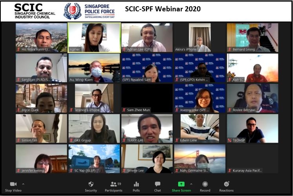Expand video options arrow beside Stop Video
The width and height of the screenshot is (293, 196).
tap(23, 184)
